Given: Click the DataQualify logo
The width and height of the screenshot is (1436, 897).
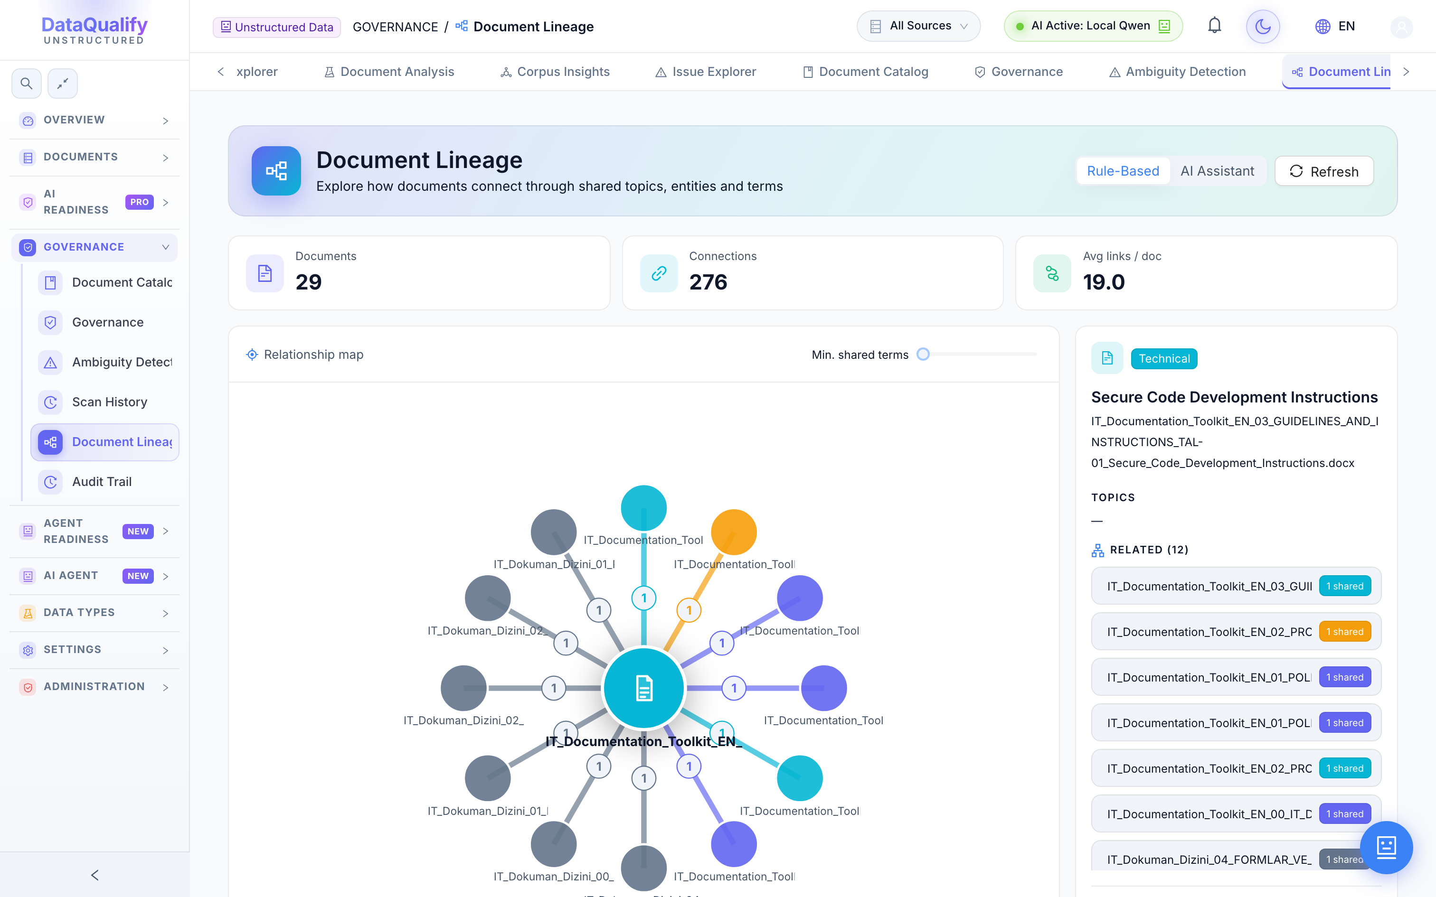Looking at the screenshot, I should [x=94, y=29].
